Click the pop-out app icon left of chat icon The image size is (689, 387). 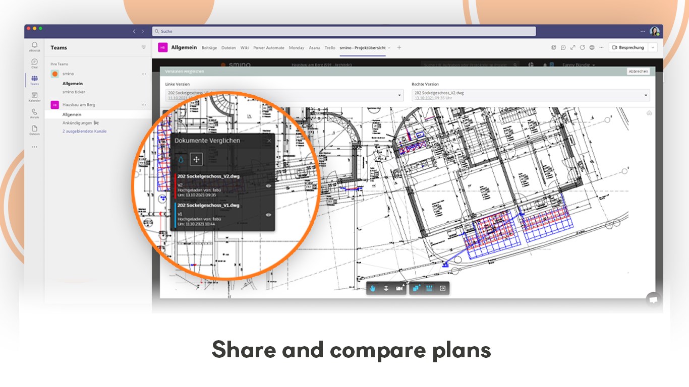(553, 47)
